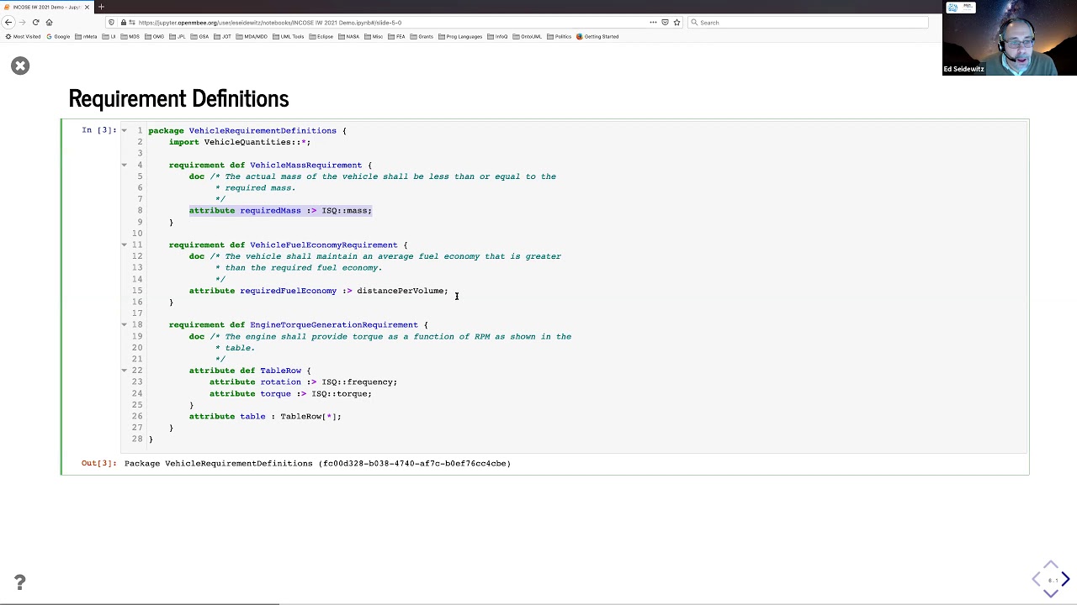
Task: Click the browser Back button
Action: (8, 23)
